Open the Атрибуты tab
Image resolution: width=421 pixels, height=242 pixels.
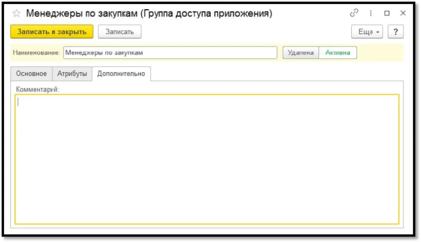point(72,73)
